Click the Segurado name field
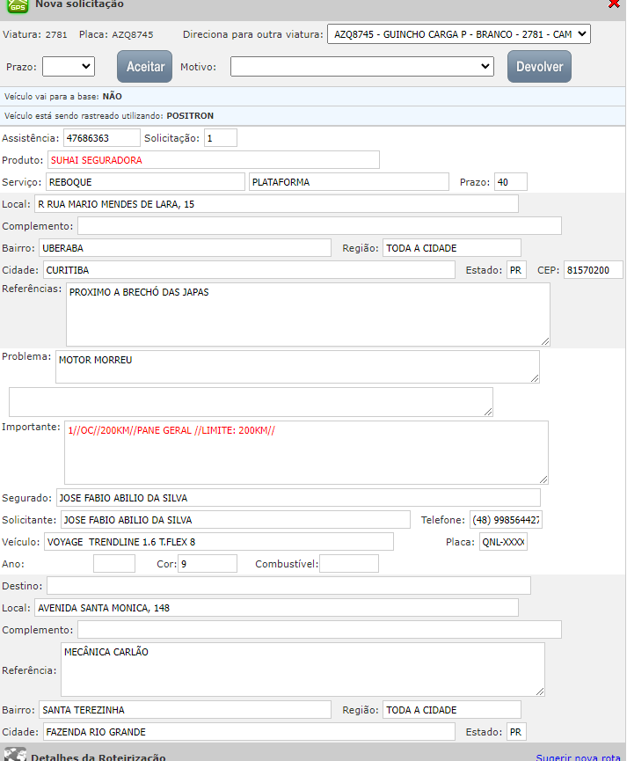 click(x=298, y=498)
